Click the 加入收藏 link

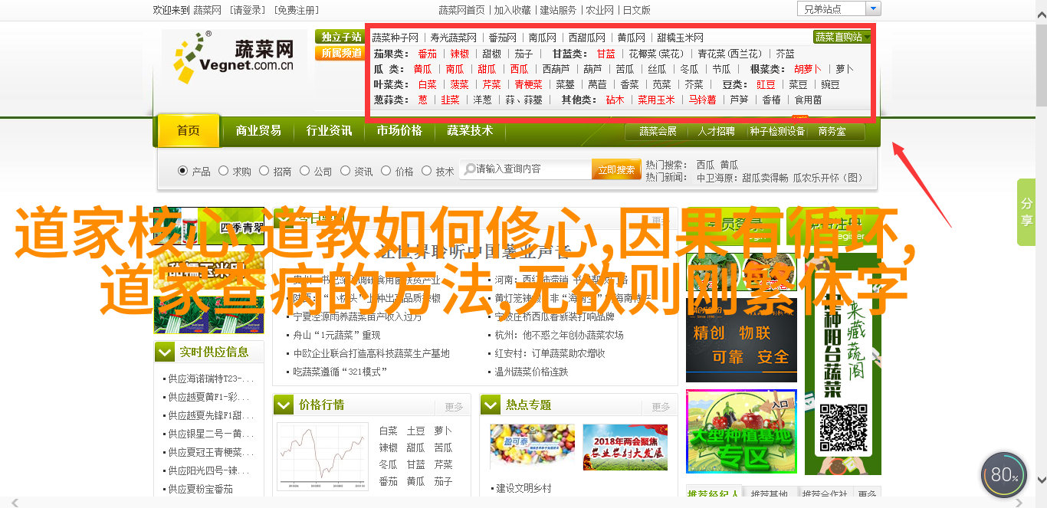[x=513, y=10]
